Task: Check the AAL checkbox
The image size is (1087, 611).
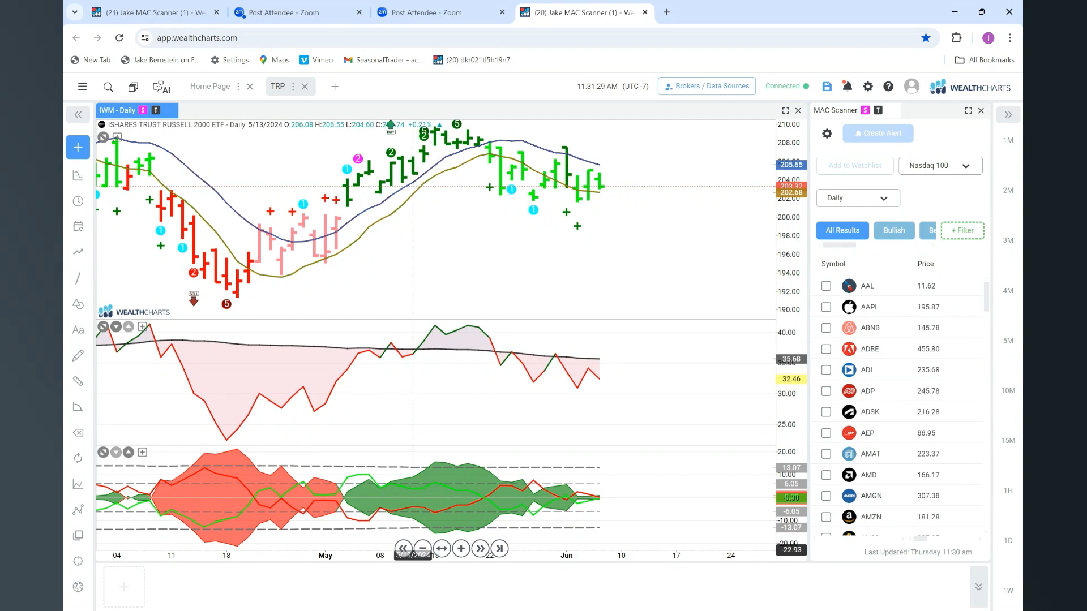Action: click(x=826, y=286)
